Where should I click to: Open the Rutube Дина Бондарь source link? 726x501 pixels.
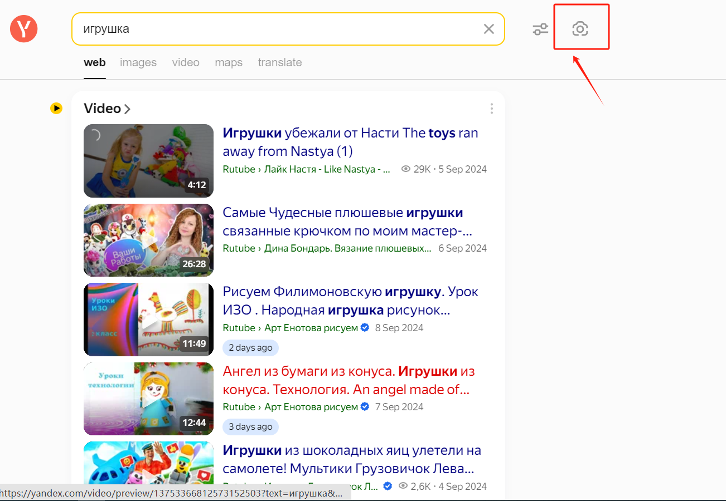click(327, 248)
